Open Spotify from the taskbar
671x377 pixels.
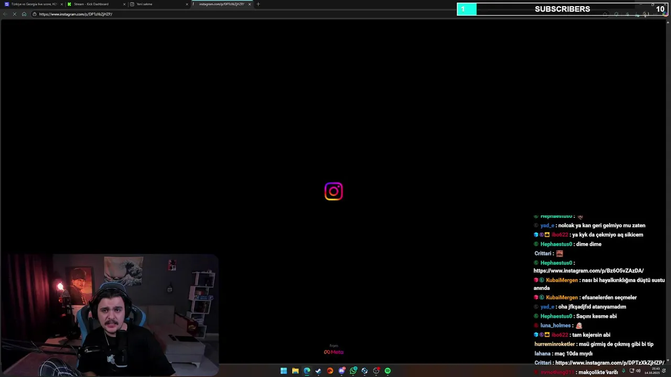click(387, 371)
